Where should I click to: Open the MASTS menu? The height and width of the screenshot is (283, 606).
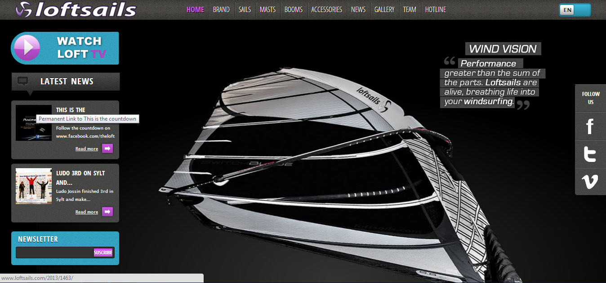[267, 9]
